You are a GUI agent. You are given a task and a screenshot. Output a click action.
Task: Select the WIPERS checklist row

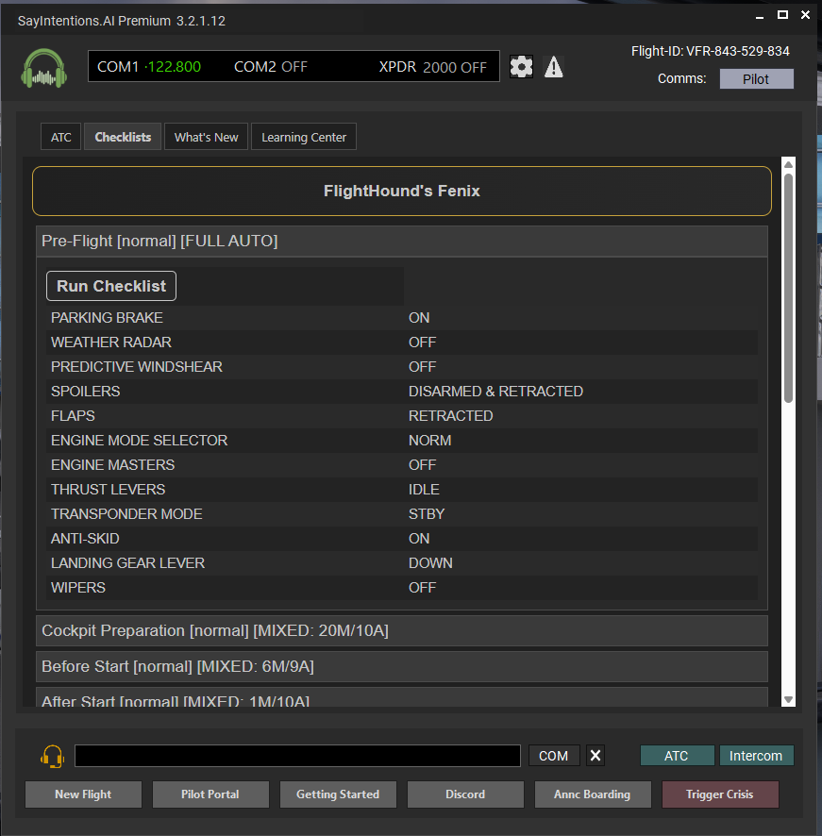tap(402, 588)
